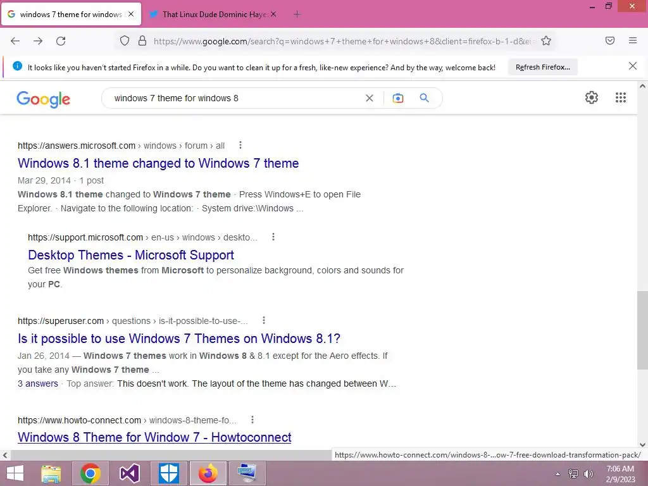Minimize the Firefox window
This screenshot has width=648, height=486.
click(592, 6)
